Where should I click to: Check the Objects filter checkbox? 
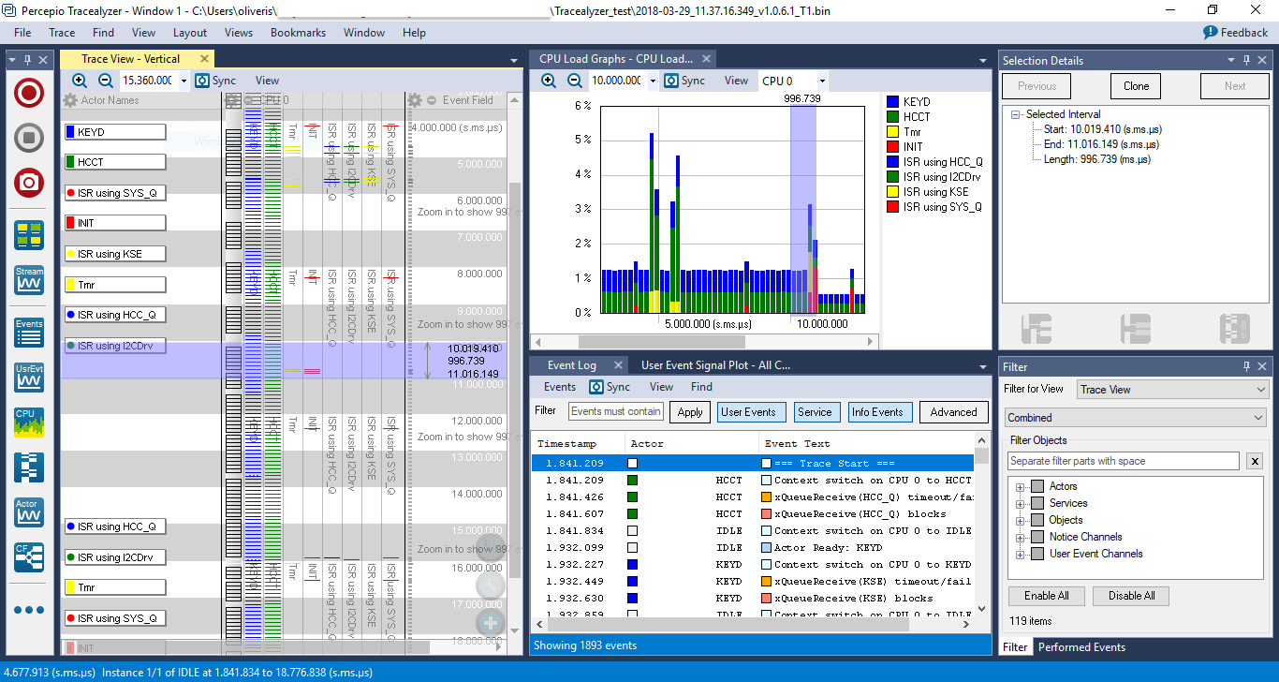[1036, 520]
